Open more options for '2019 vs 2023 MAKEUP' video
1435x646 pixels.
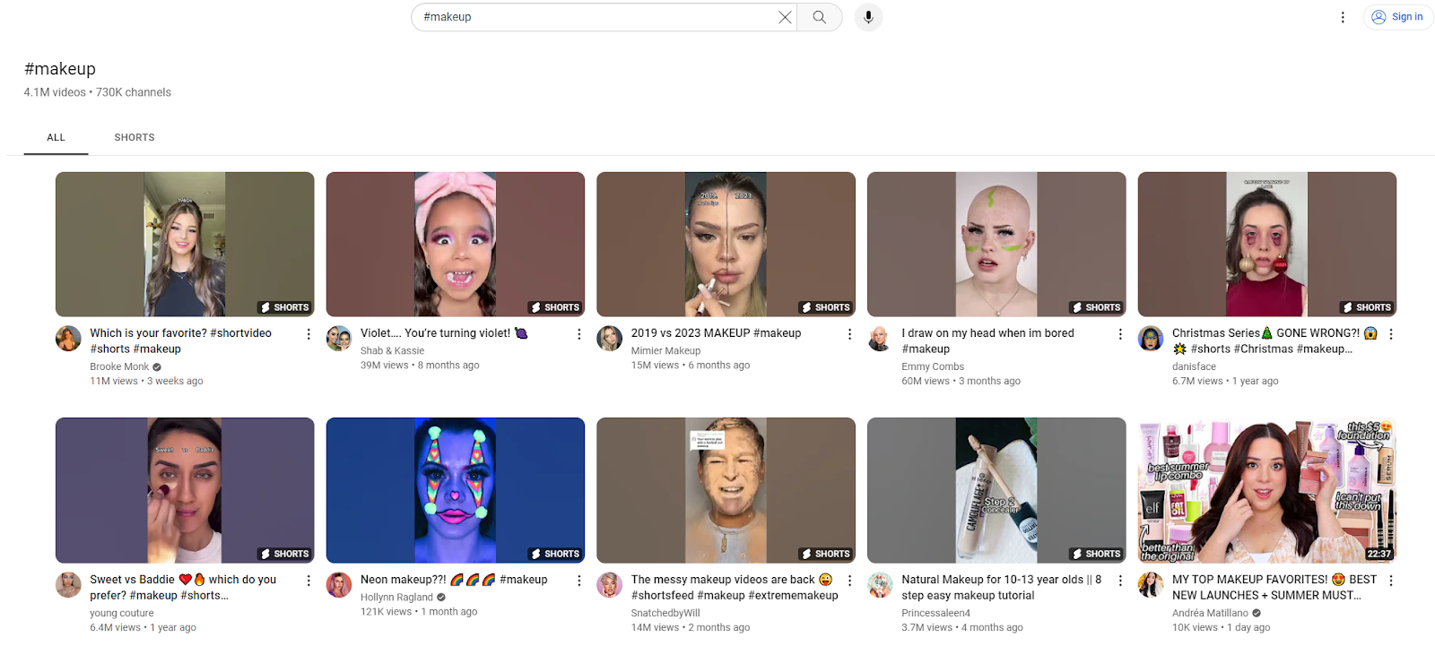(x=849, y=334)
